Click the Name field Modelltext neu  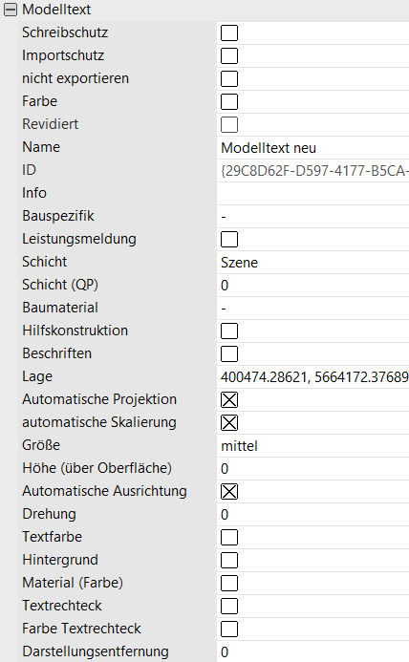point(312,148)
